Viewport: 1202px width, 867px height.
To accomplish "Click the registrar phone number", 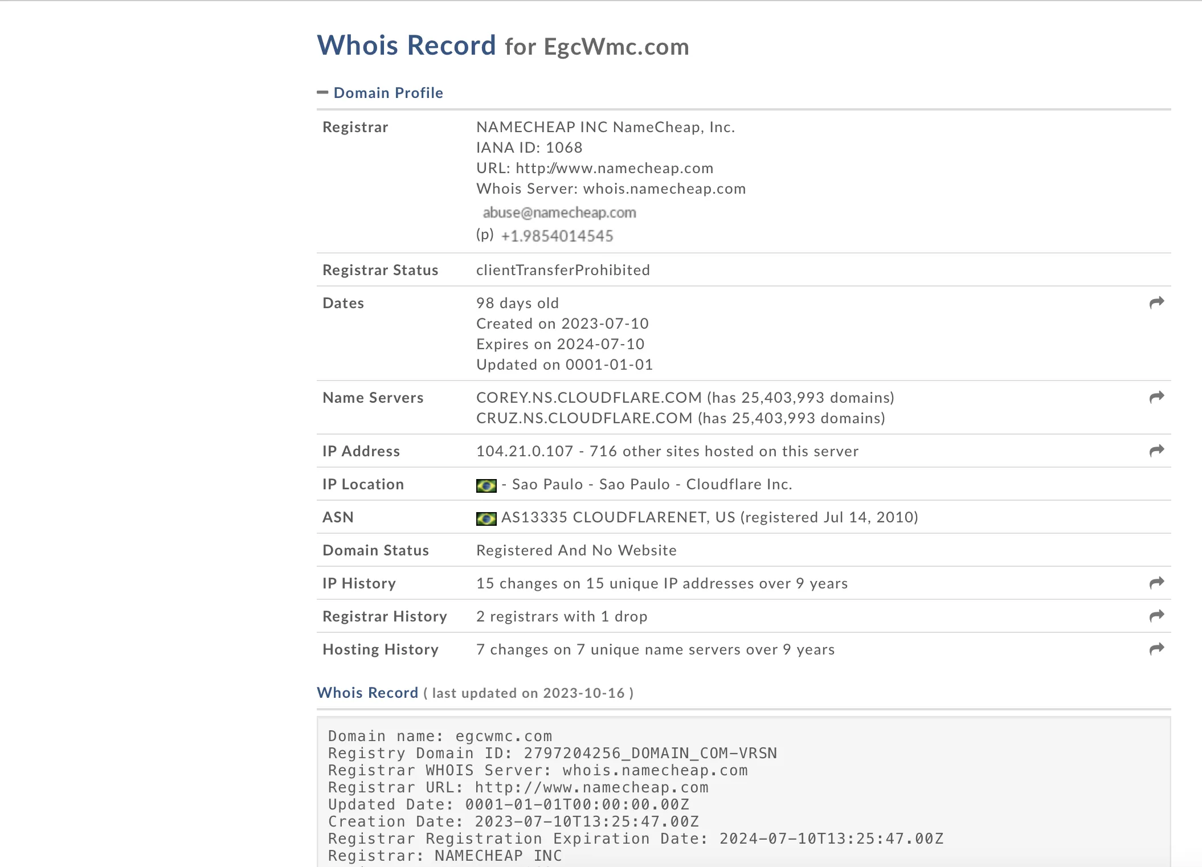I will click(x=557, y=236).
